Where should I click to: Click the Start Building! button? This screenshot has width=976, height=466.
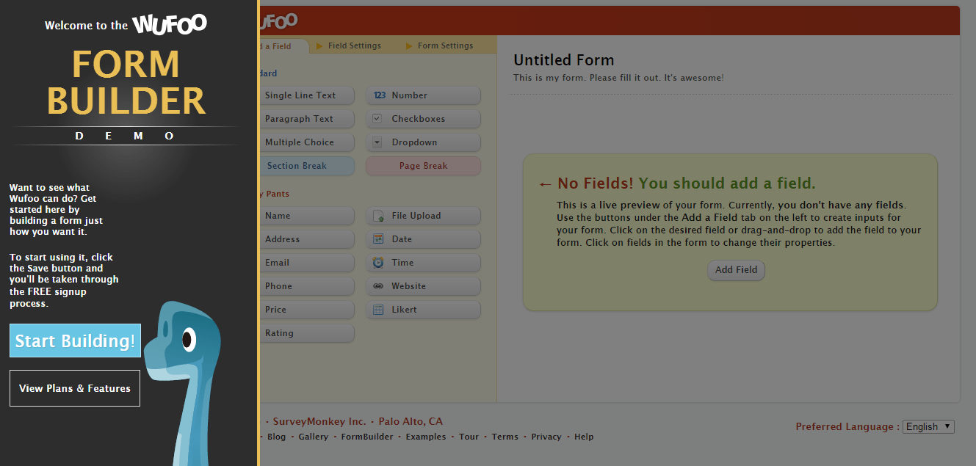tap(75, 341)
